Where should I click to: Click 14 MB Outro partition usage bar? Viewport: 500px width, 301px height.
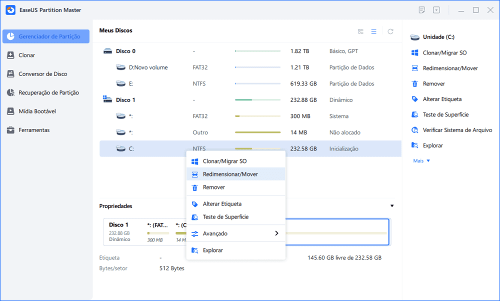(x=257, y=132)
